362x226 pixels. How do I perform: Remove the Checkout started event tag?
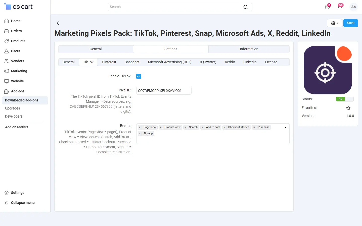pos(224,127)
